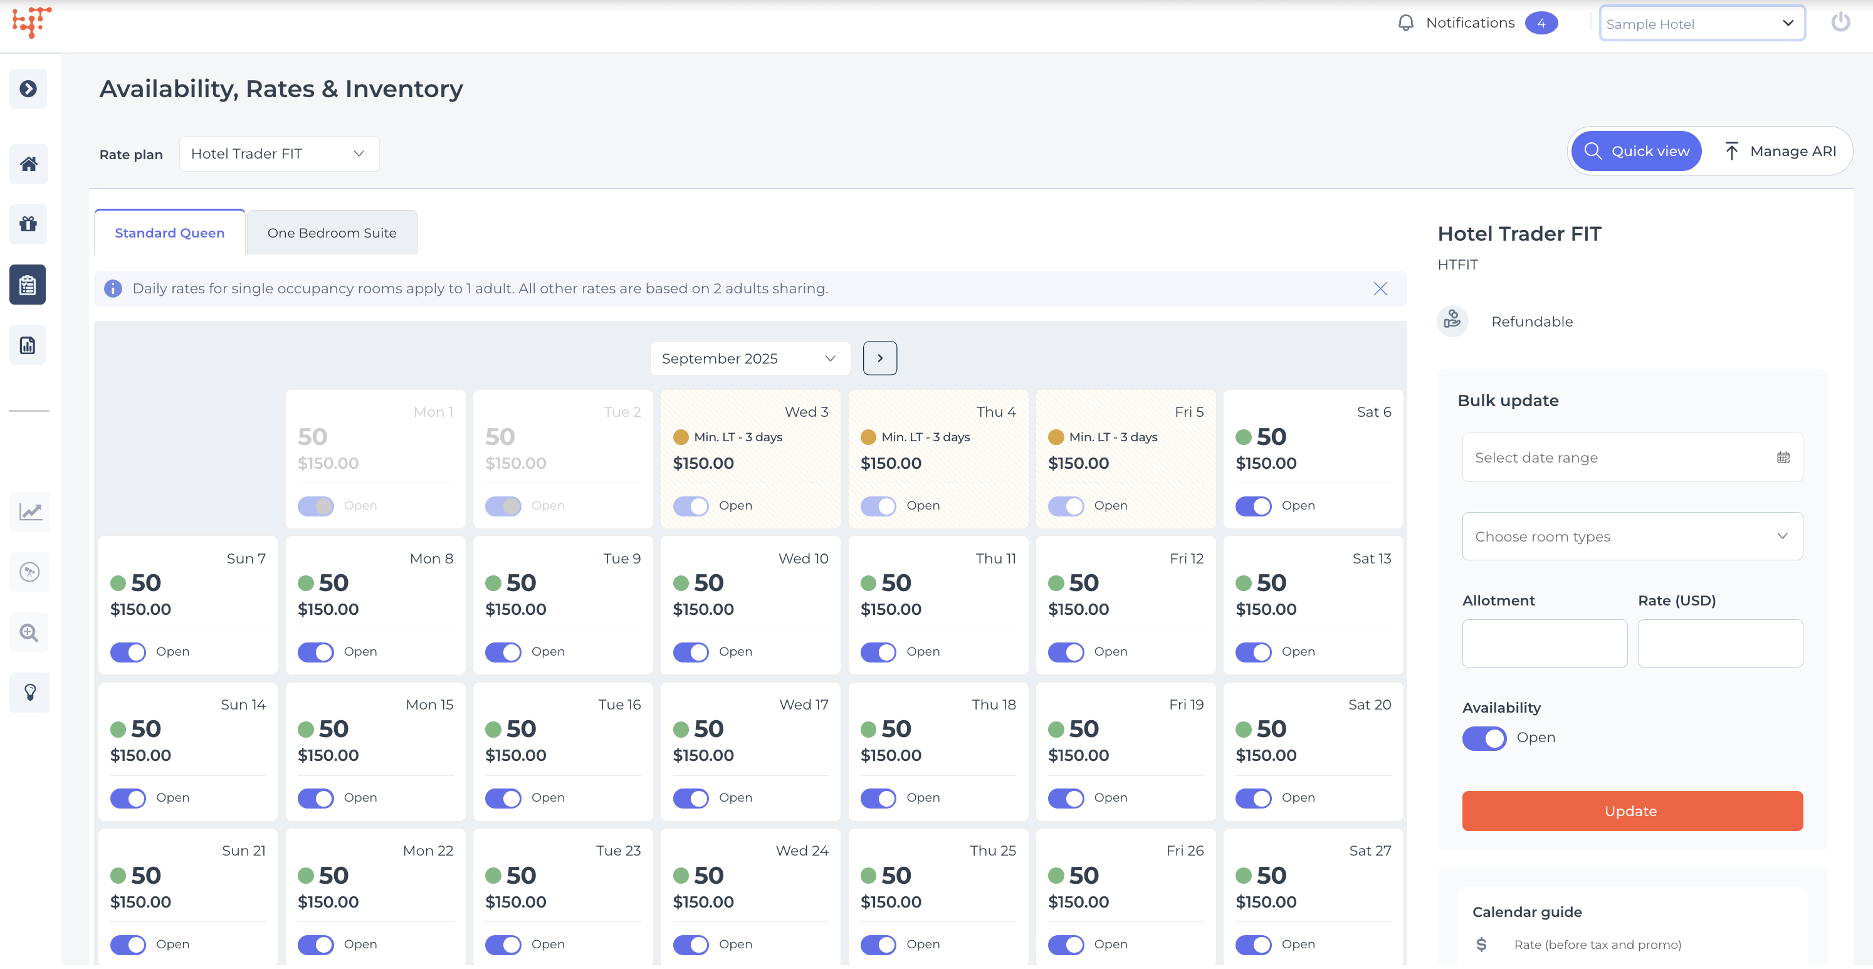The height and width of the screenshot is (969, 1873).
Task: Open the magnifier zoom sidebar icon
Action: 30,632
